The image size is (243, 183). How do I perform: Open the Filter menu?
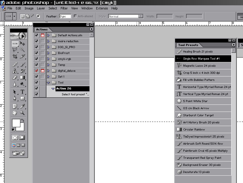tap(64, 8)
